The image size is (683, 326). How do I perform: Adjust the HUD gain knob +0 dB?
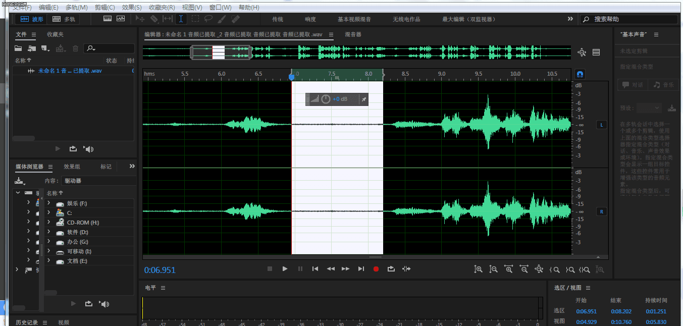pos(326,99)
